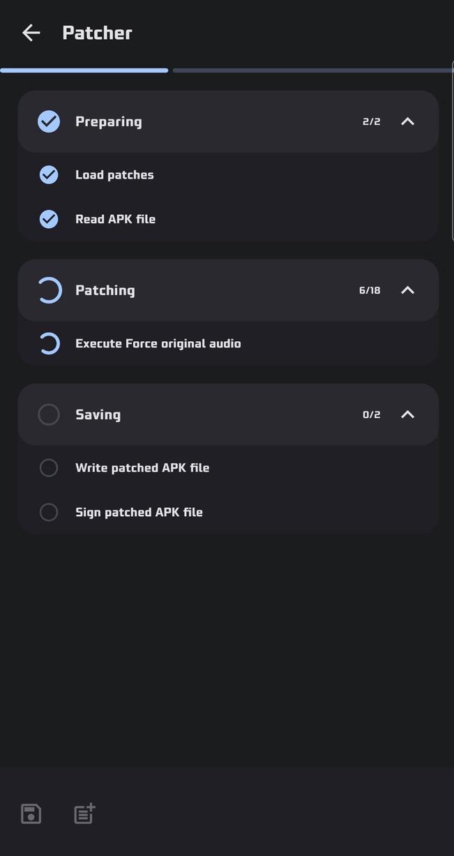Image resolution: width=454 pixels, height=856 pixels.
Task: Tap the floppy disk save APK icon
Action: (x=30, y=813)
